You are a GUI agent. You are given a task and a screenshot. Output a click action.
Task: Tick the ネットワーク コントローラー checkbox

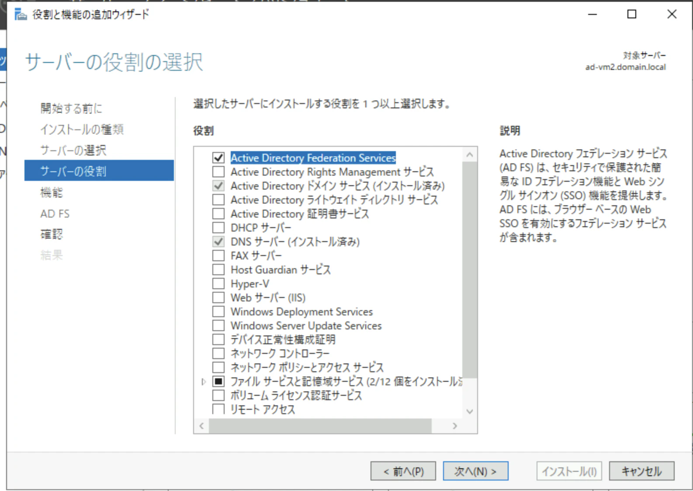[218, 353]
